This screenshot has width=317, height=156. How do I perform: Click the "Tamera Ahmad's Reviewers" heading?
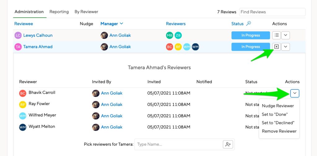pyautogui.click(x=159, y=67)
